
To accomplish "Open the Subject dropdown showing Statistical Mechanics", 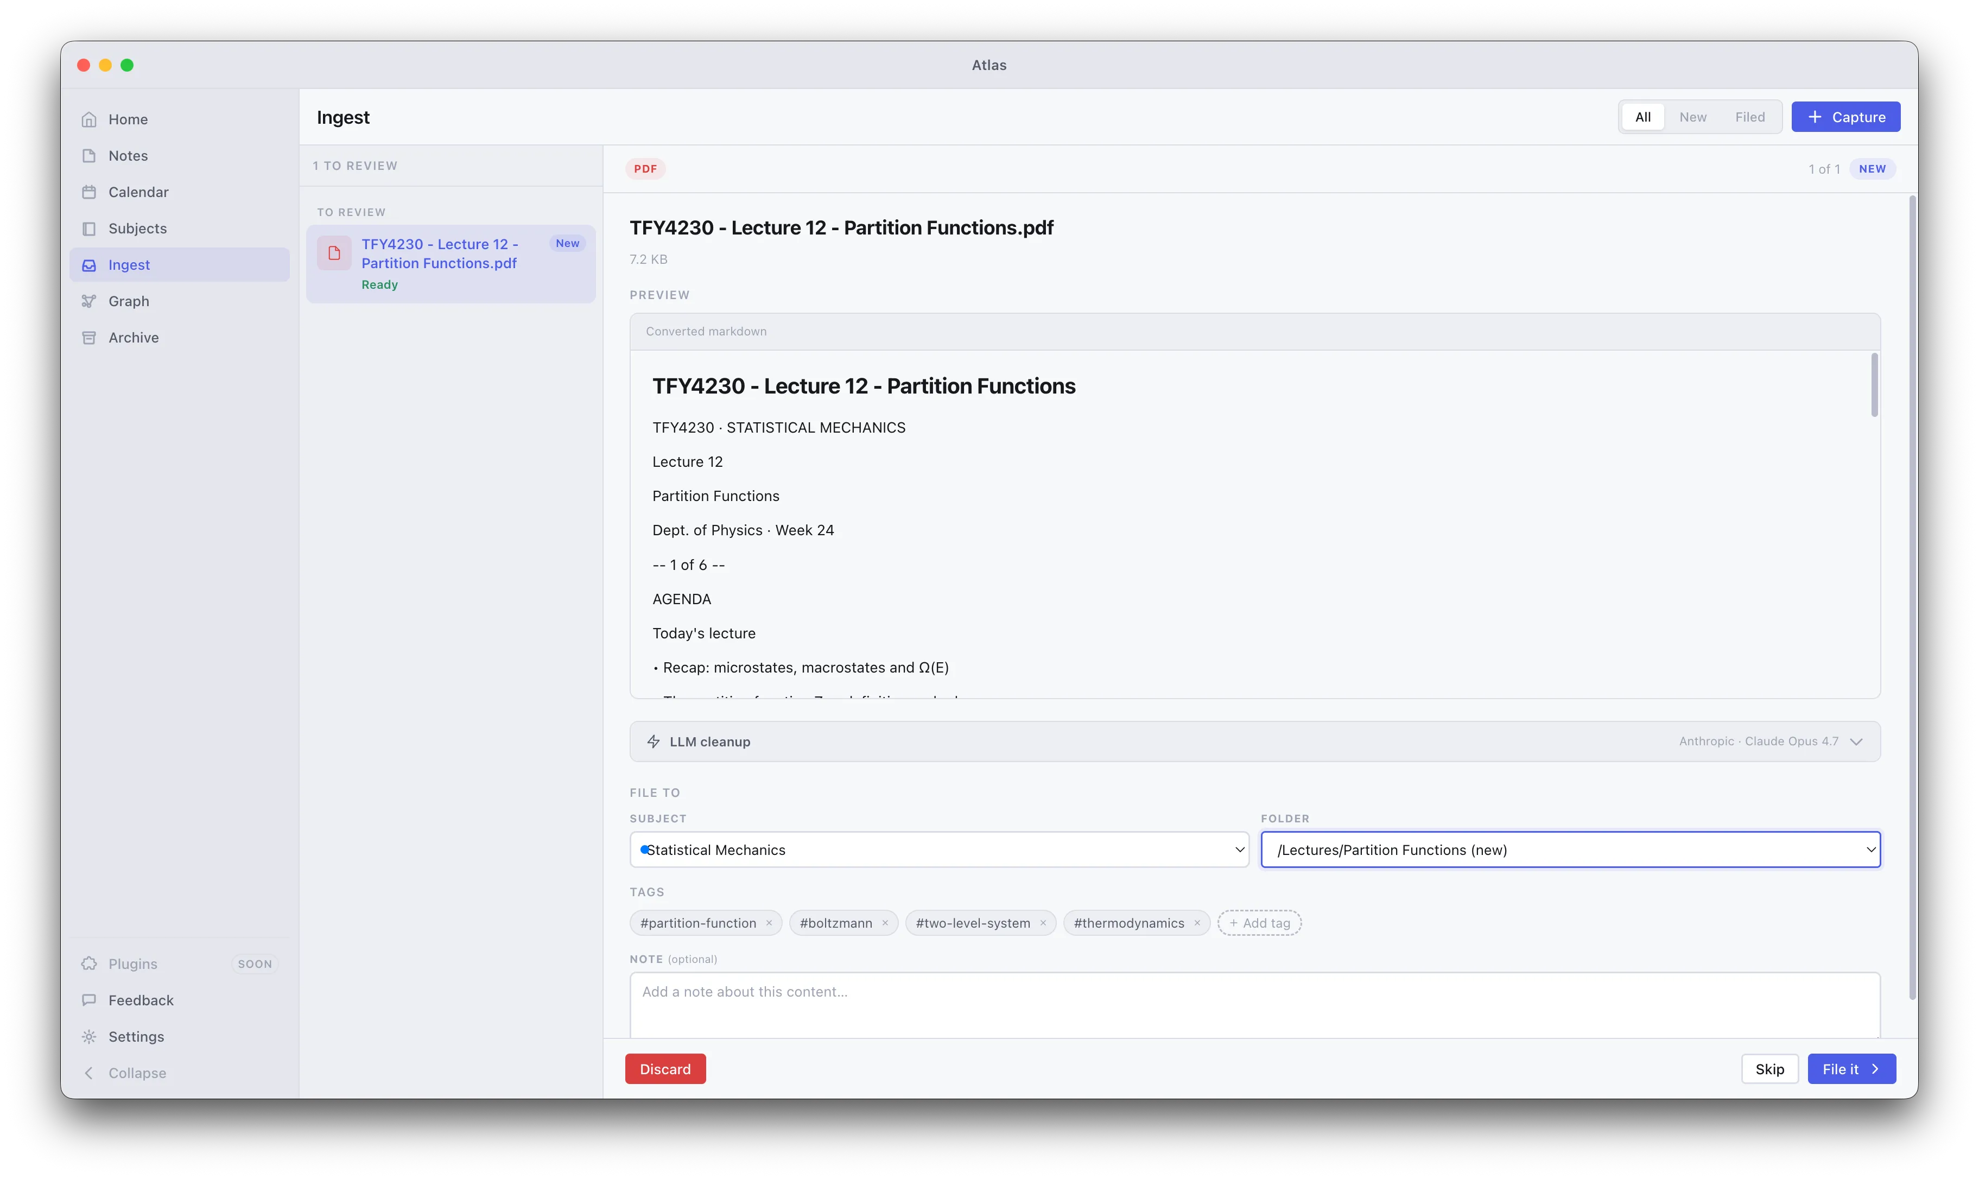I will pyautogui.click(x=939, y=850).
